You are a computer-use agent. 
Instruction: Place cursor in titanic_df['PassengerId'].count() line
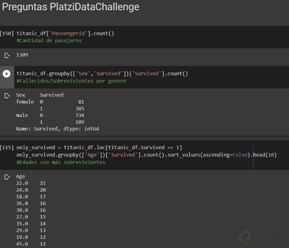pyautogui.click(x=65, y=33)
